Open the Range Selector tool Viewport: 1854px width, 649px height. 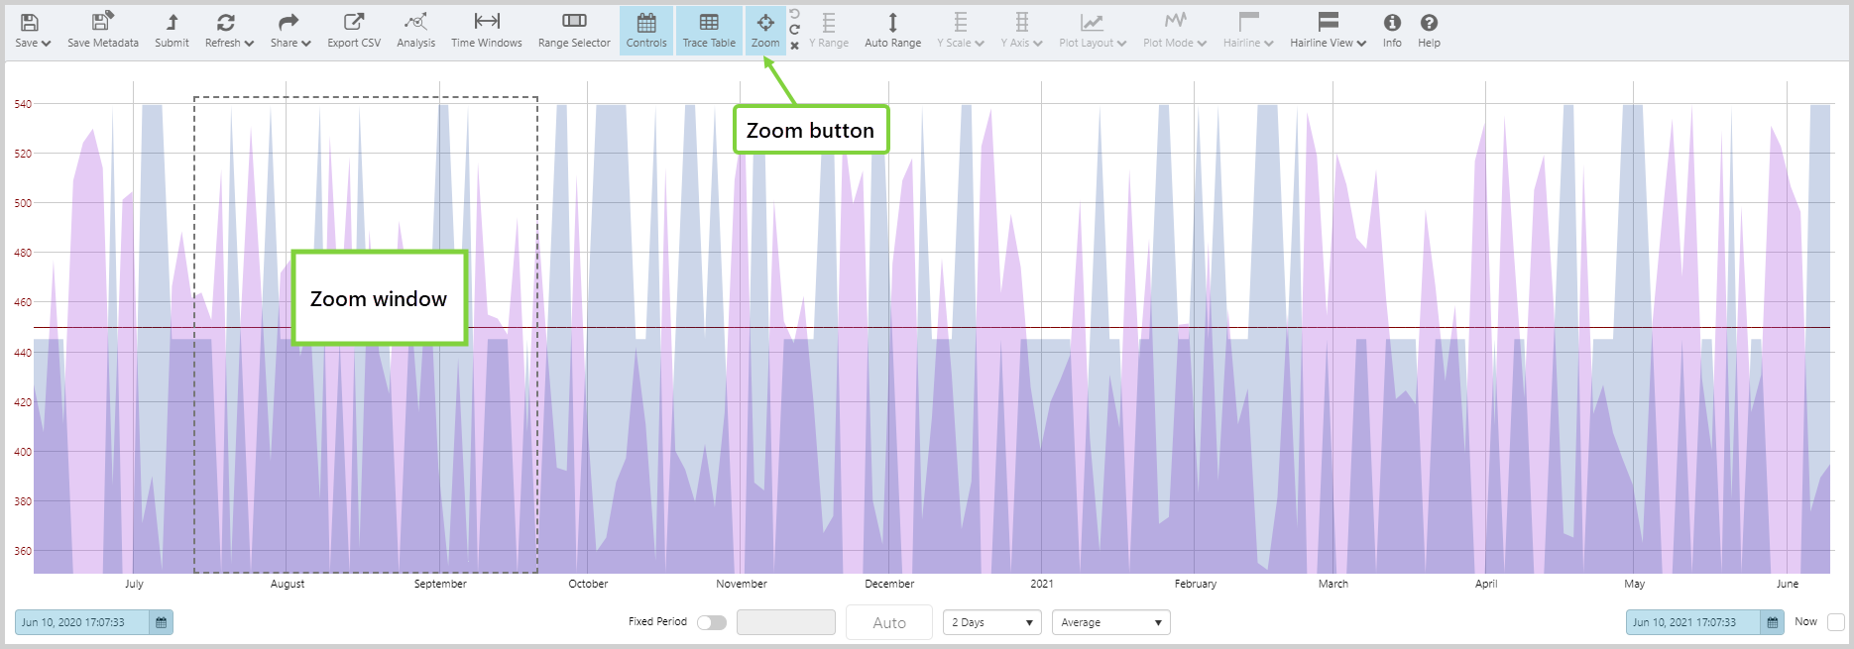click(574, 23)
